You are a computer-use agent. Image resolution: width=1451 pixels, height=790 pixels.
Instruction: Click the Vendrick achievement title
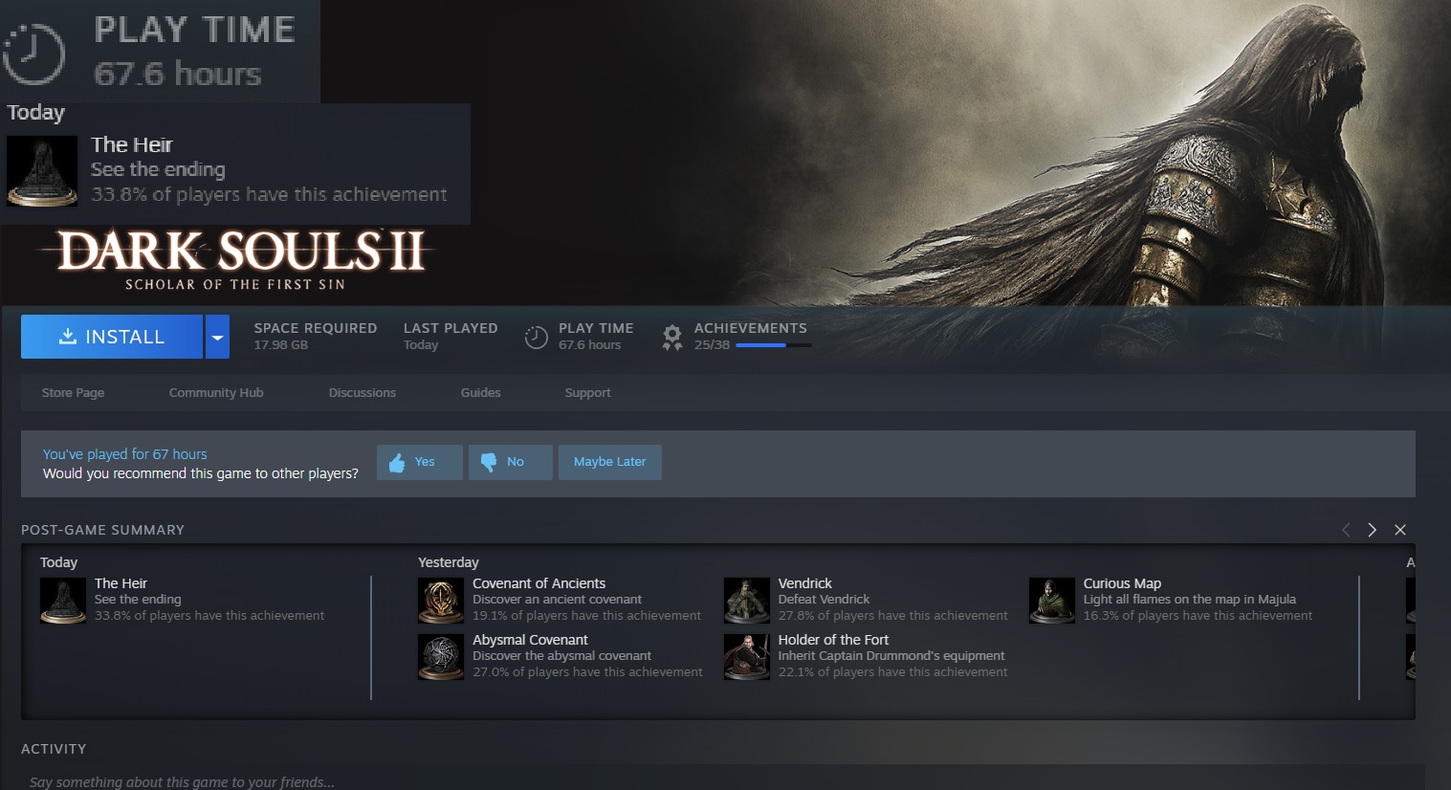pos(805,583)
